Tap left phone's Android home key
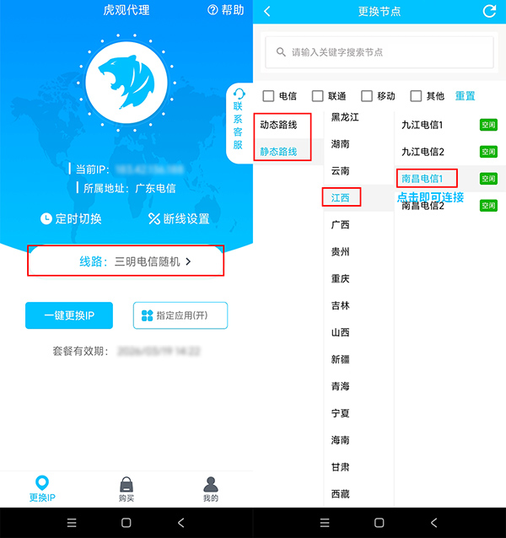The image size is (506, 538). (126, 523)
